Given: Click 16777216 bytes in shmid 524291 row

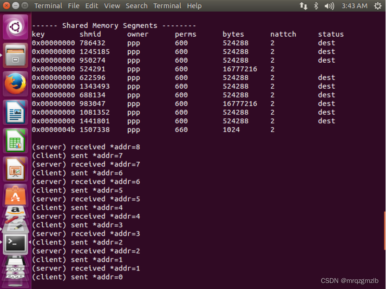Looking at the screenshot, I should tap(240, 69).
